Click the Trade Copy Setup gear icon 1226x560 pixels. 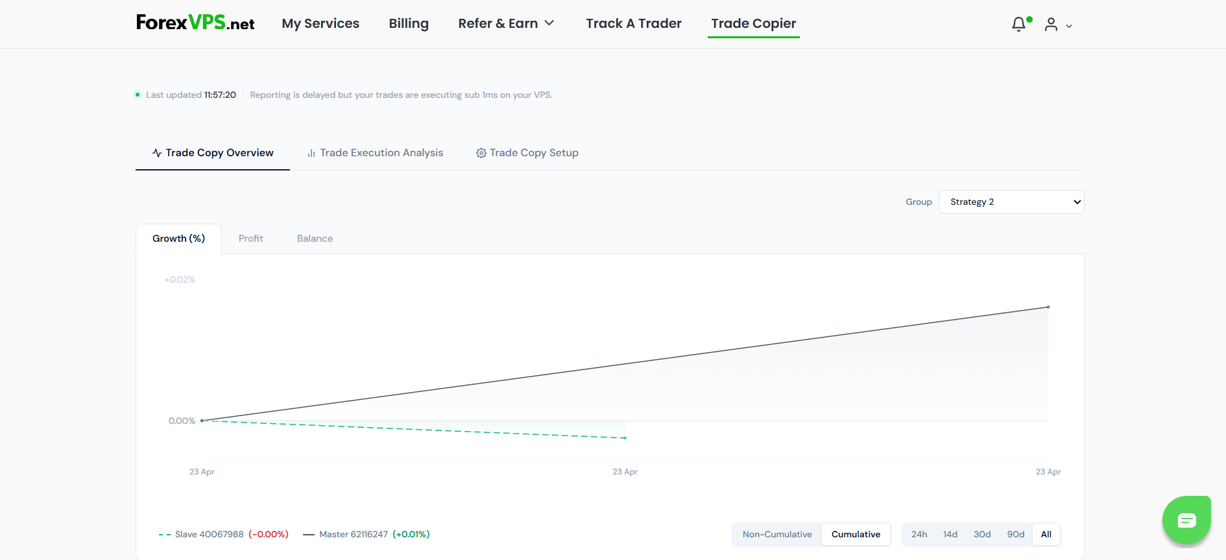pyautogui.click(x=481, y=153)
